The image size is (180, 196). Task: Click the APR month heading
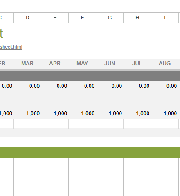[55, 64]
